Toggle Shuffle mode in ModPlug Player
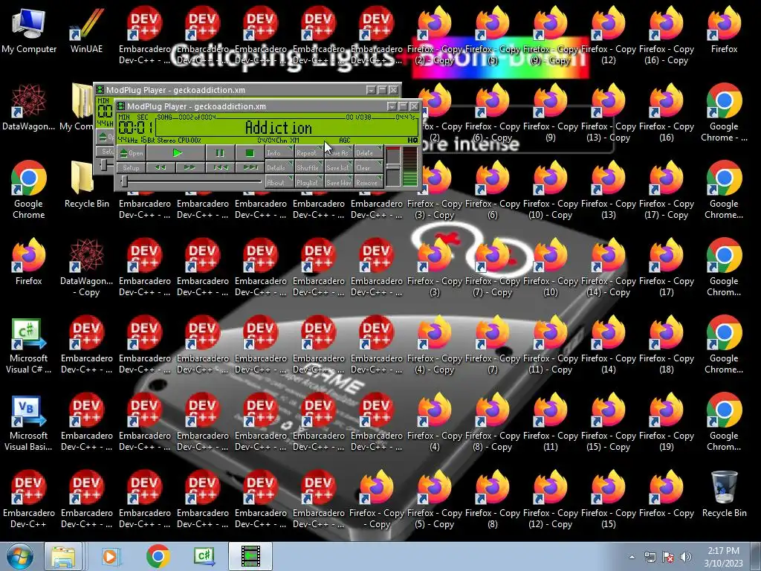 [x=308, y=167]
